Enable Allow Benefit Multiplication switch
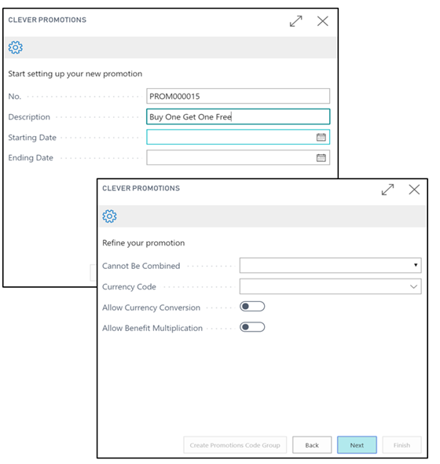The height and width of the screenshot is (464, 440). 252,327
